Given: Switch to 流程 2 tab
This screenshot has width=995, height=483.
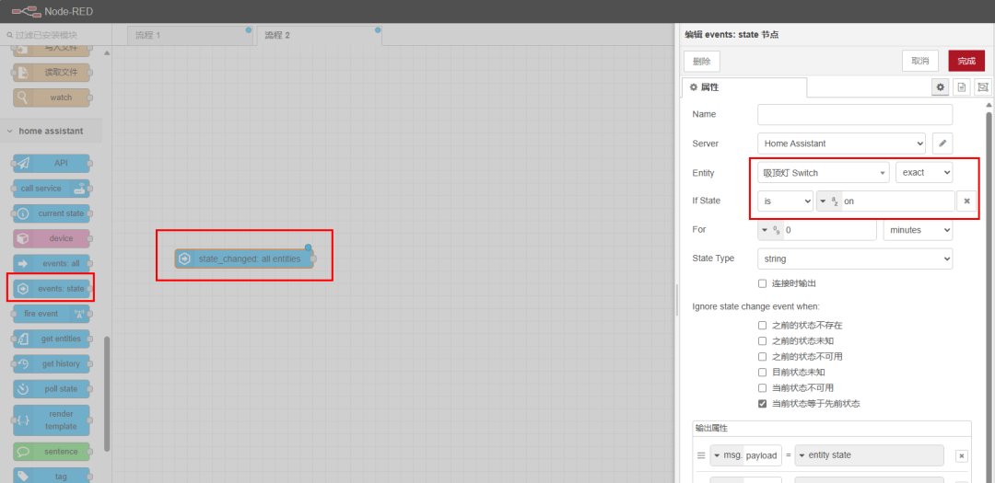Looking at the screenshot, I should tap(319, 36).
